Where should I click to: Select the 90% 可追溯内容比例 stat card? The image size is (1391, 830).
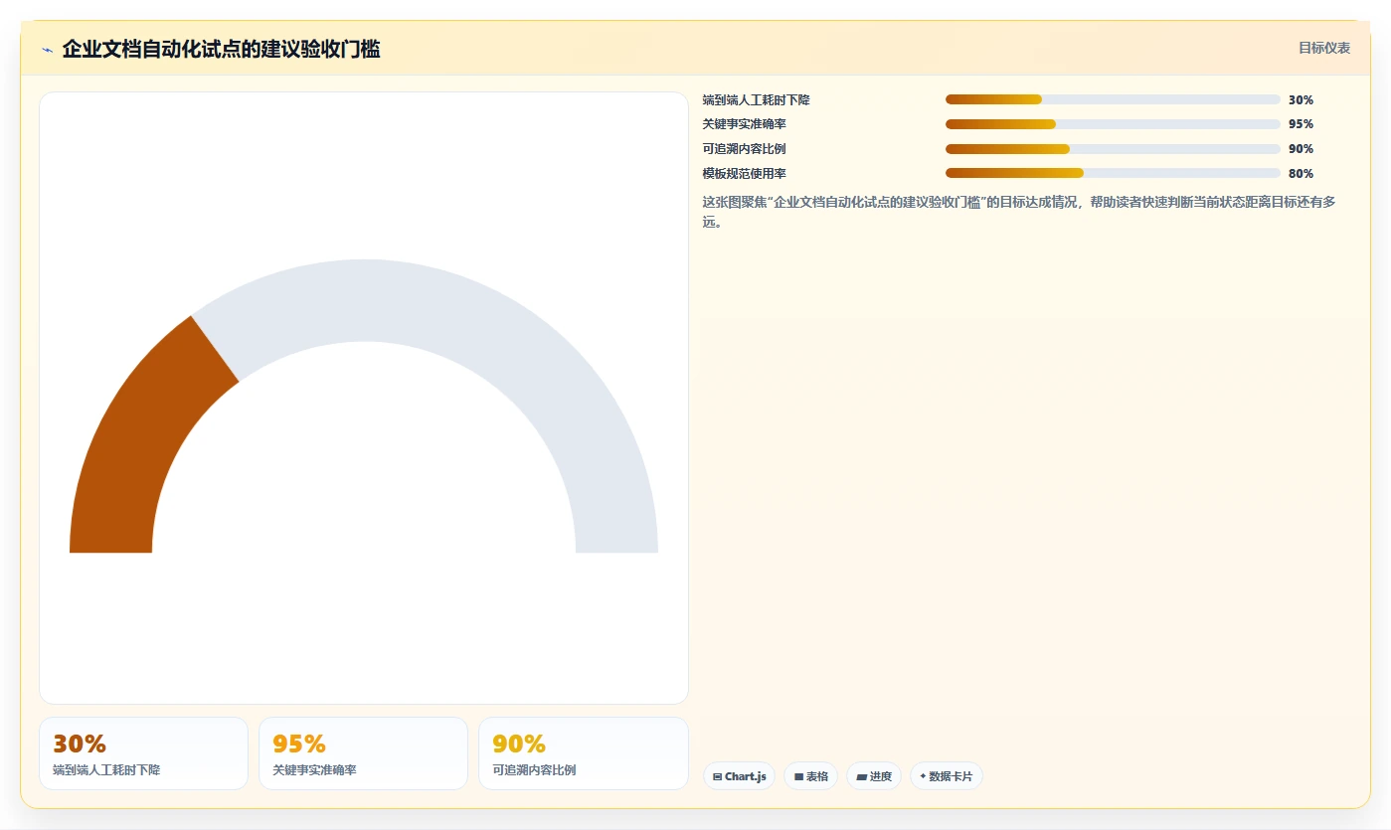point(584,753)
